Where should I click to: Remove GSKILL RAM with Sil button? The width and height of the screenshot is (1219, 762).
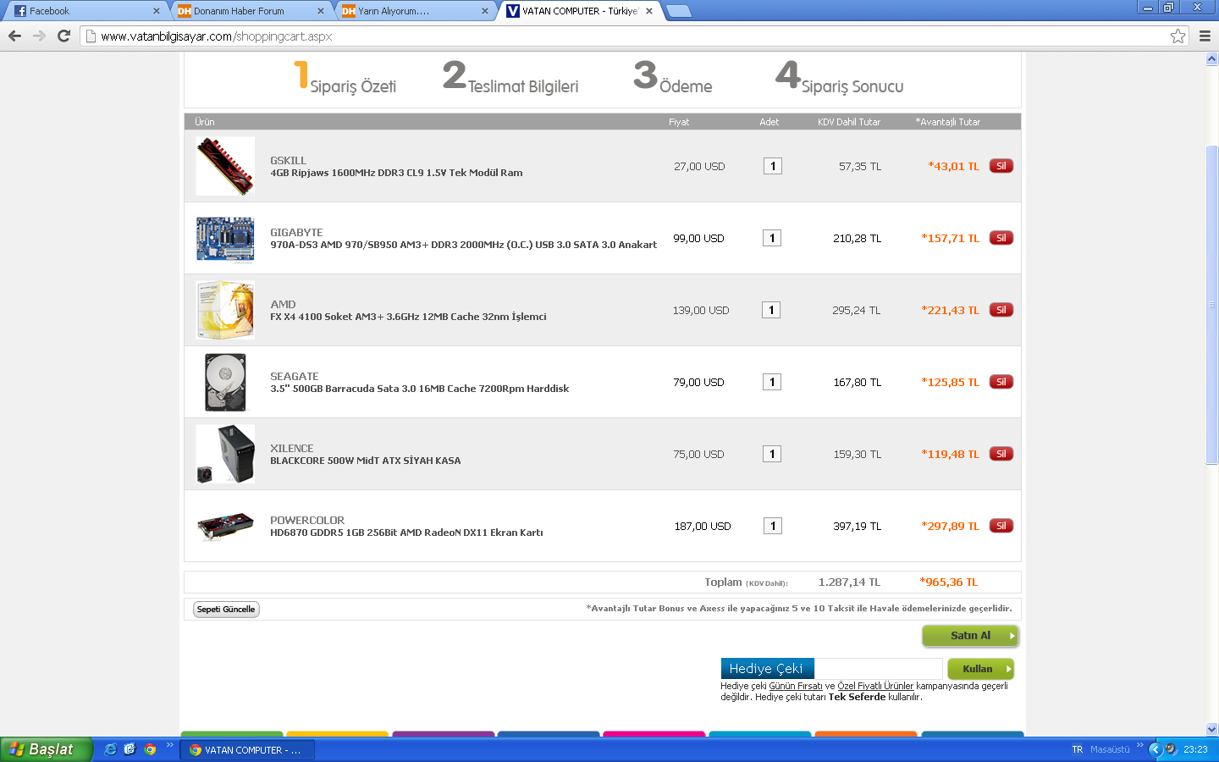[x=1001, y=166]
